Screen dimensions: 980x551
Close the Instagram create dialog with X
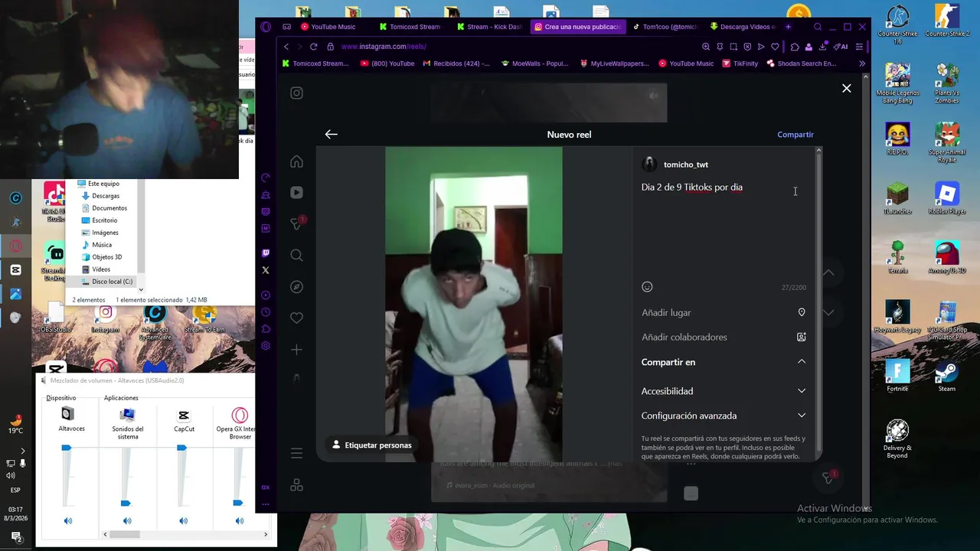click(847, 88)
